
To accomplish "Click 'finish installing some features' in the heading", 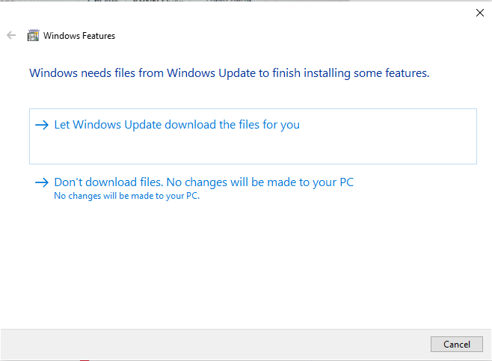I will (351, 73).
